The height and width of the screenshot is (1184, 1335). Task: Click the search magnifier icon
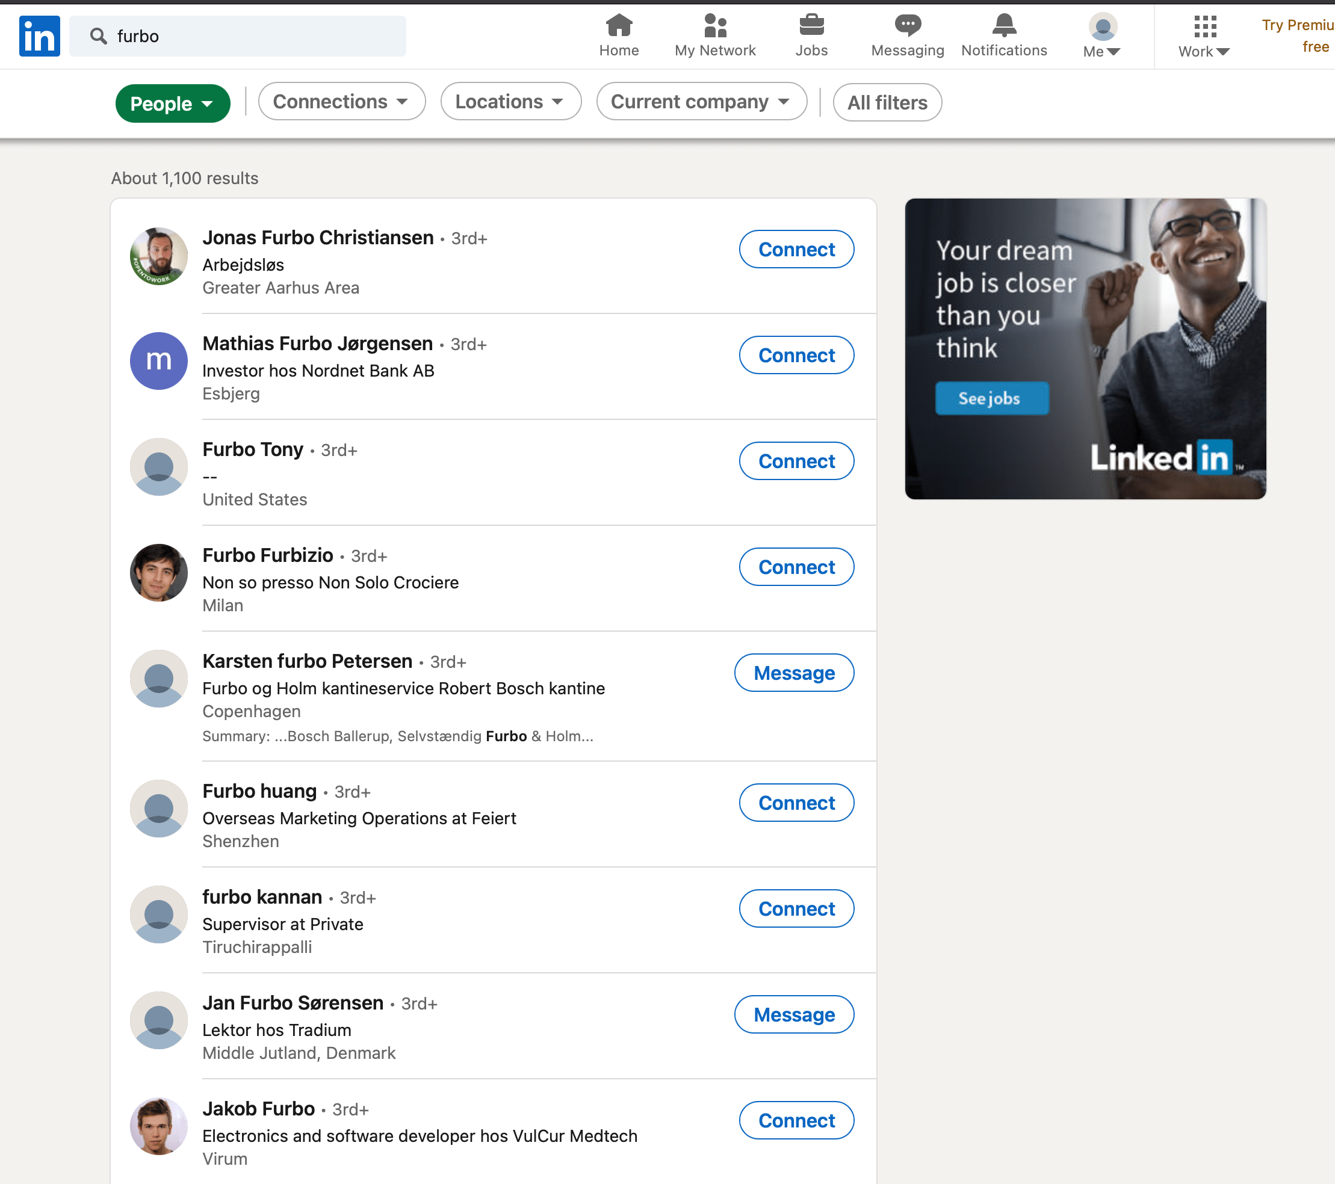(x=99, y=36)
